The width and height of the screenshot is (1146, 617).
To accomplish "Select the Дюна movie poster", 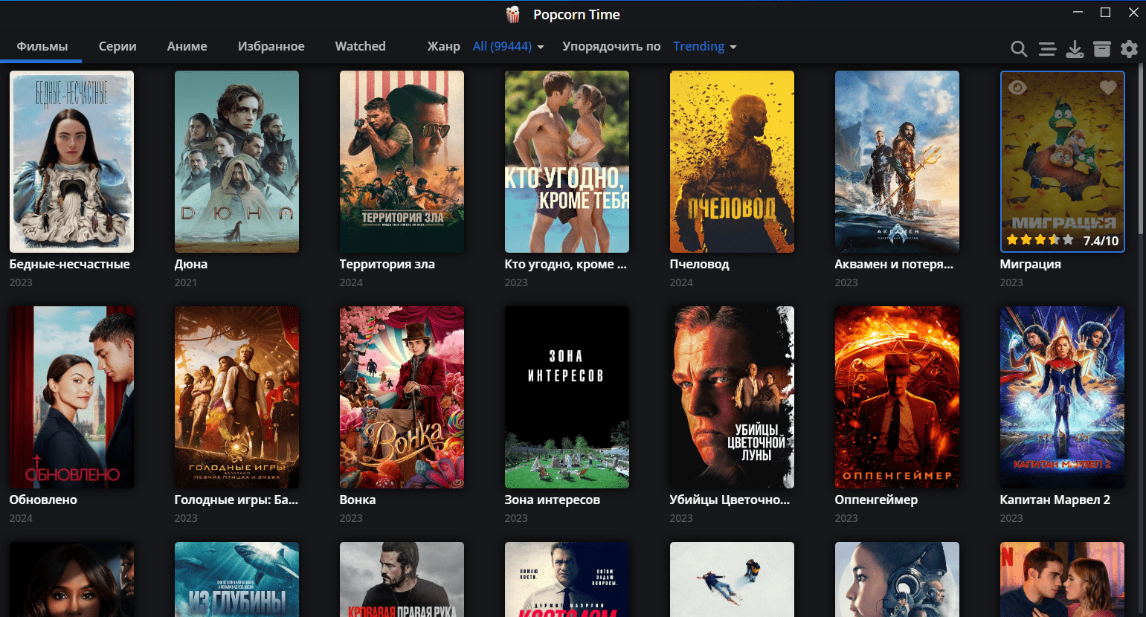I will point(236,161).
